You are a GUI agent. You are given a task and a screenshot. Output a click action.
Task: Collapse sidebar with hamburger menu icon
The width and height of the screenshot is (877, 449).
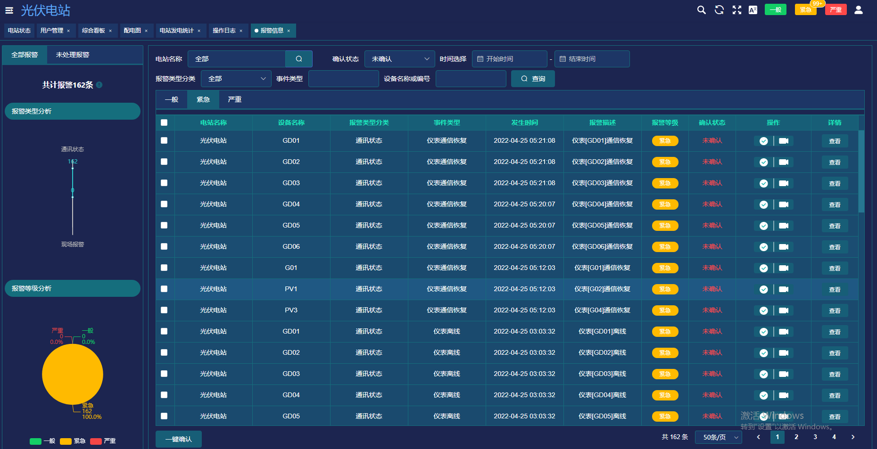tap(9, 10)
